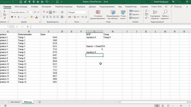Apply the red font color swatch
The height and width of the screenshot is (107, 191).
(36, 17)
